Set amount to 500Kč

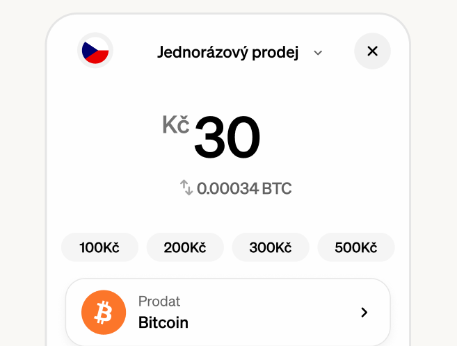coord(356,247)
